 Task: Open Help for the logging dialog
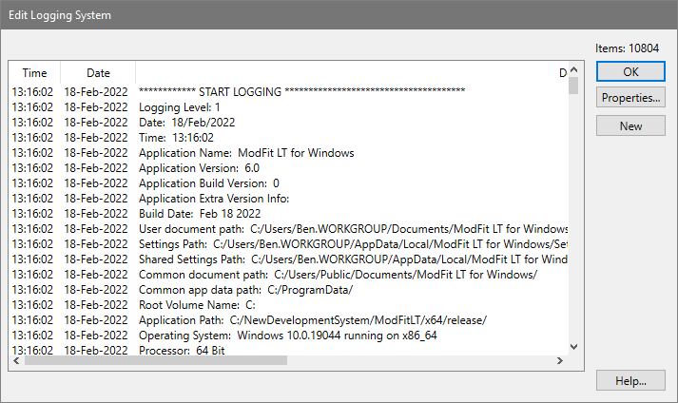(630, 380)
